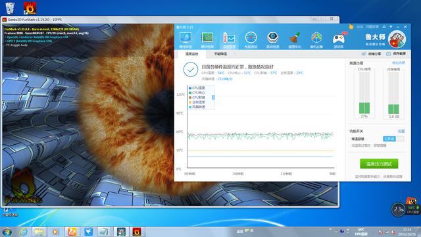Screen dimensions: 421x237
Task: Toggle the 高温报警 switch
Action: (393, 139)
